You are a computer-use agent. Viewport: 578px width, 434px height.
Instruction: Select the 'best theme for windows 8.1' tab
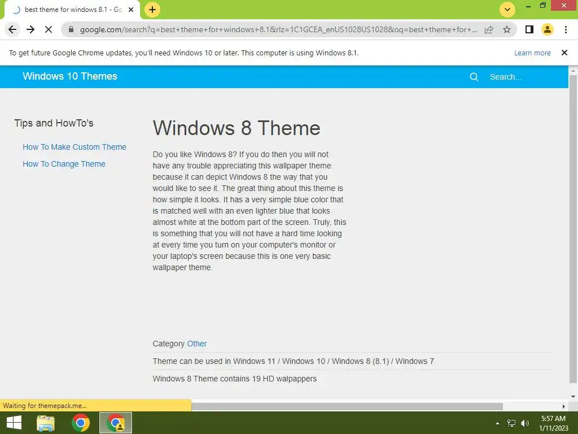[73, 10]
